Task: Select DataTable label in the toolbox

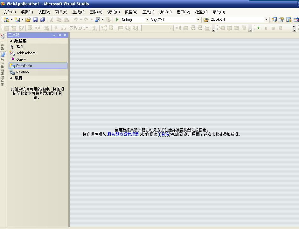Action: click(24, 66)
